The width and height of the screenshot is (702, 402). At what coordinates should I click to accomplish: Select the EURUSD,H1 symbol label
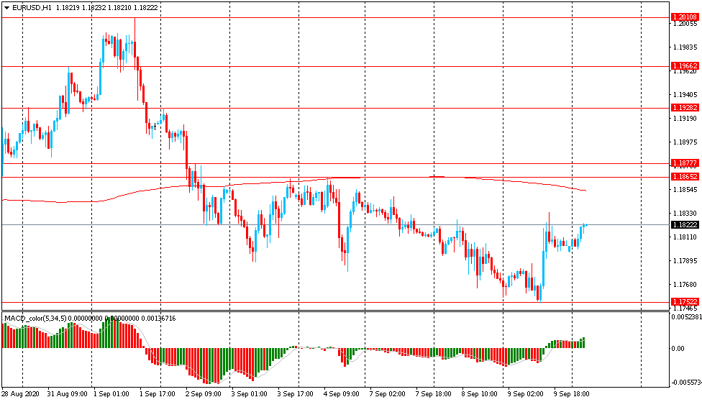[x=31, y=8]
